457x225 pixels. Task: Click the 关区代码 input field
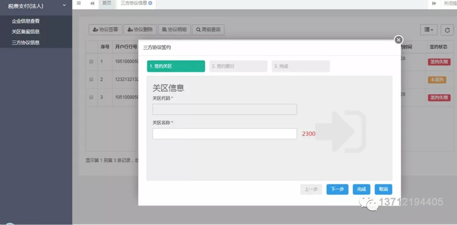click(x=225, y=109)
